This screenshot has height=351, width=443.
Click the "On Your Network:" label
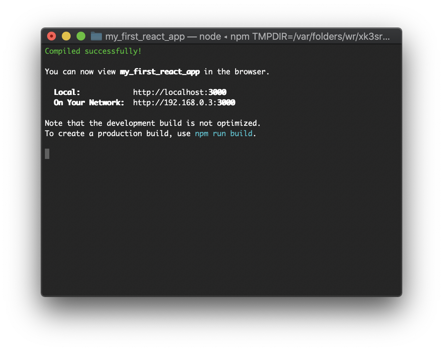tap(89, 103)
